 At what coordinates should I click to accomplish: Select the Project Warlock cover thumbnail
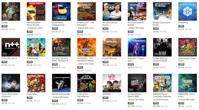112,47
